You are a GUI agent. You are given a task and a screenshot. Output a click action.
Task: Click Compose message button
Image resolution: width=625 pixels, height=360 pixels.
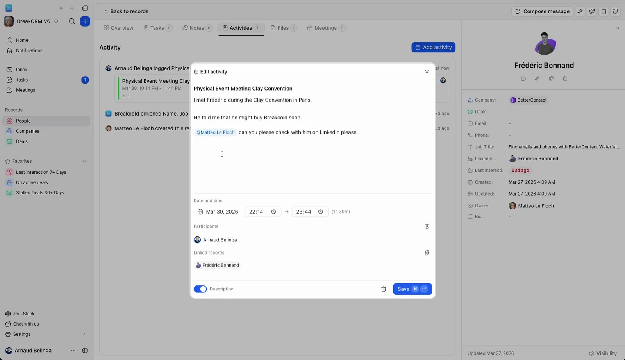(542, 11)
